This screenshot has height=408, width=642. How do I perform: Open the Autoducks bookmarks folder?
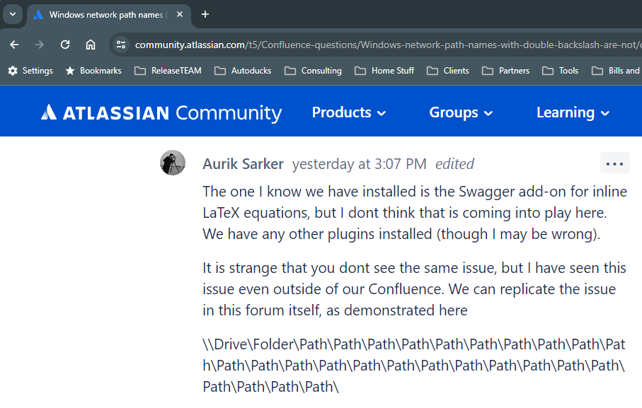point(243,70)
